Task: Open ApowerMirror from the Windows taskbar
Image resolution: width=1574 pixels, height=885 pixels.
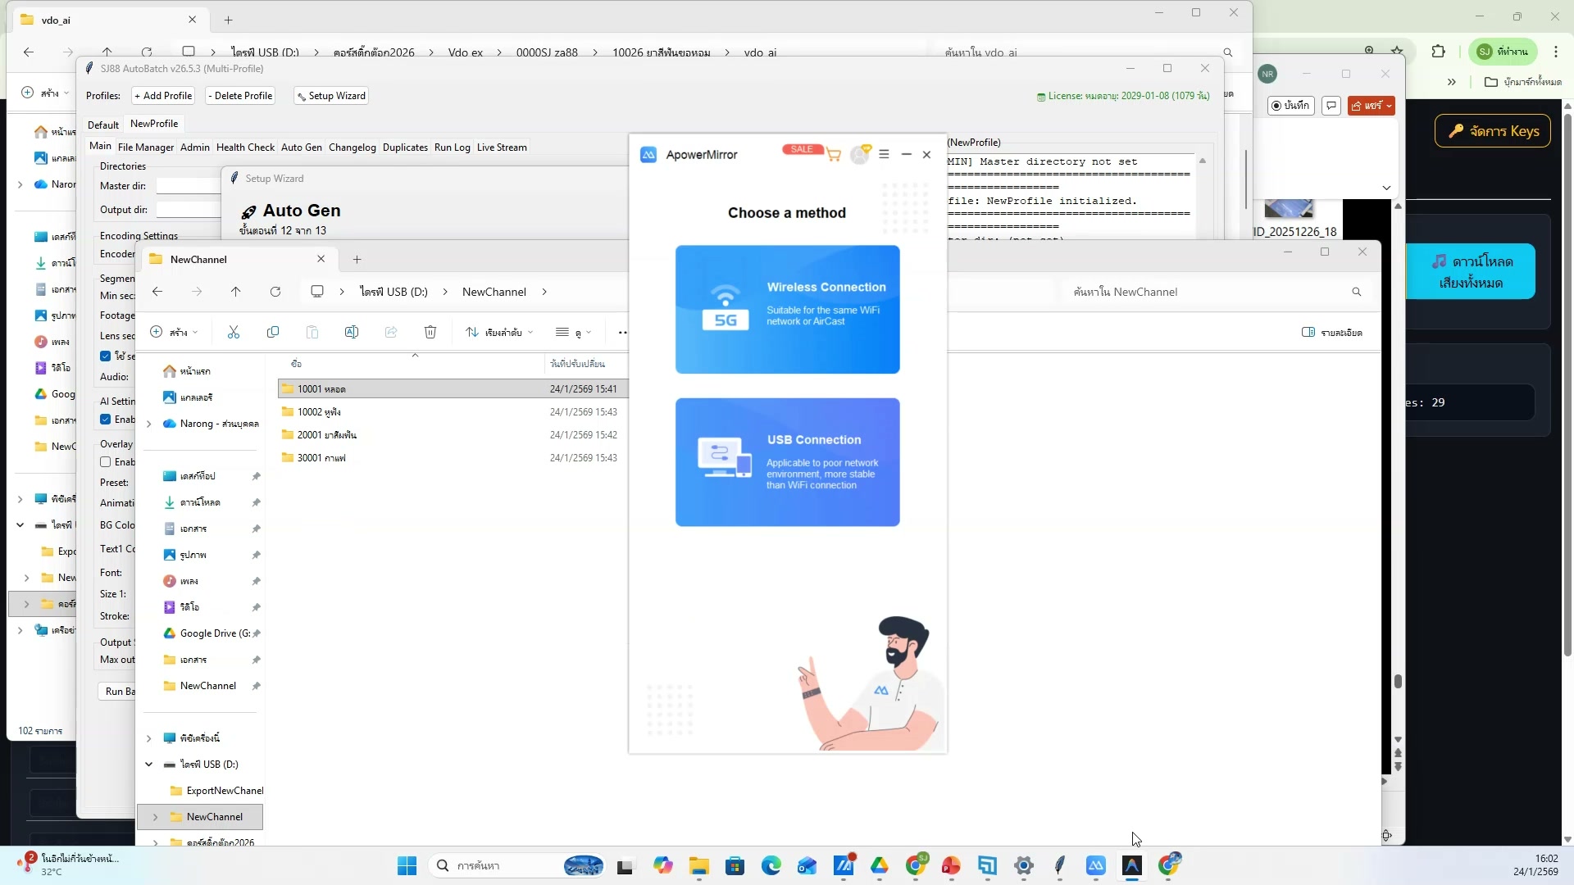Action: (x=1096, y=865)
